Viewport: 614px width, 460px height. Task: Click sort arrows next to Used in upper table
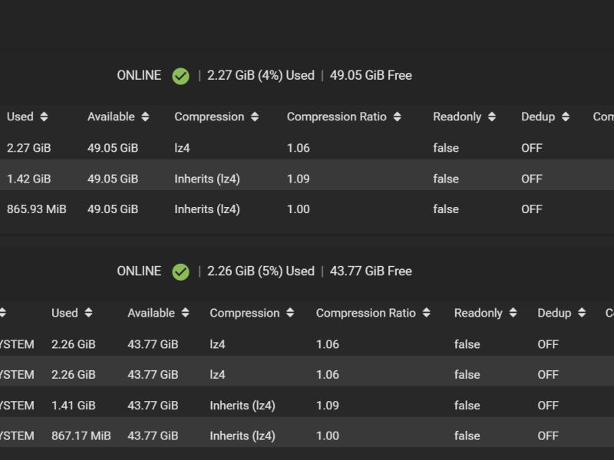[44, 117]
